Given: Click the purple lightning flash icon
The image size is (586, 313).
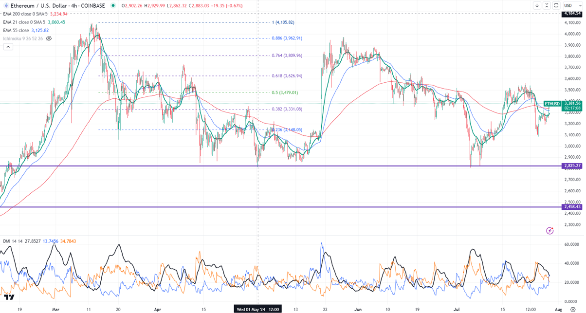Looking at the screenshot, I should point(550,230).
